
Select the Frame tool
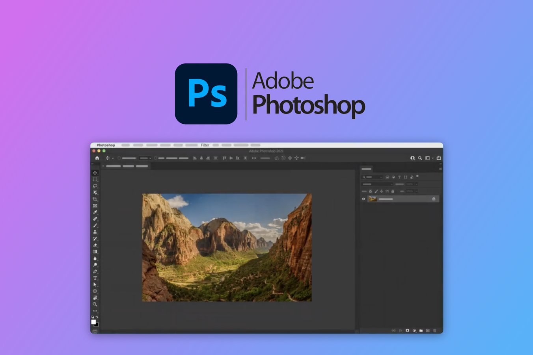click(95, 206)
